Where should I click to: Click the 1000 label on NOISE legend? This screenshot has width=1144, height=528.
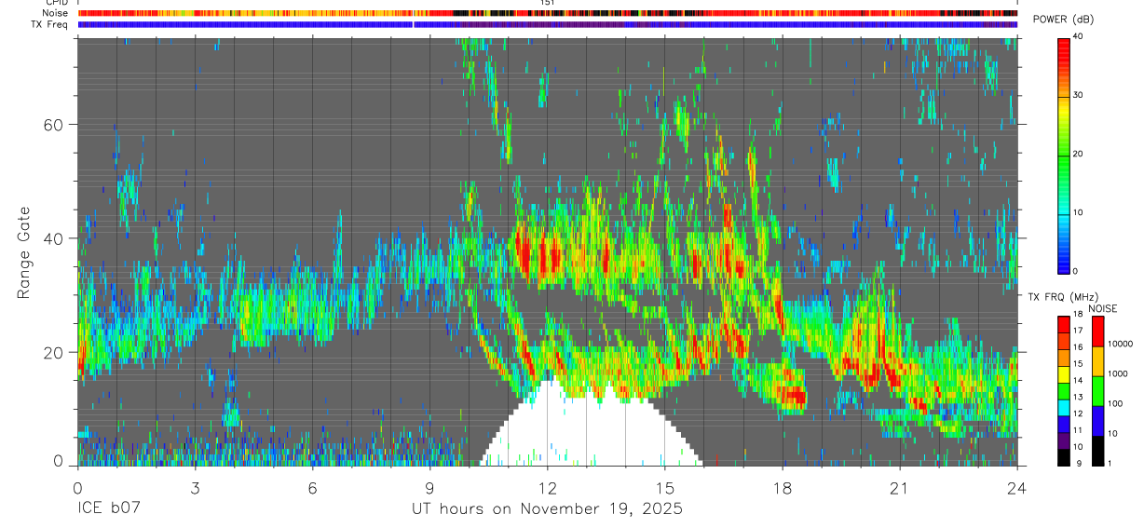click(1118, 373)
